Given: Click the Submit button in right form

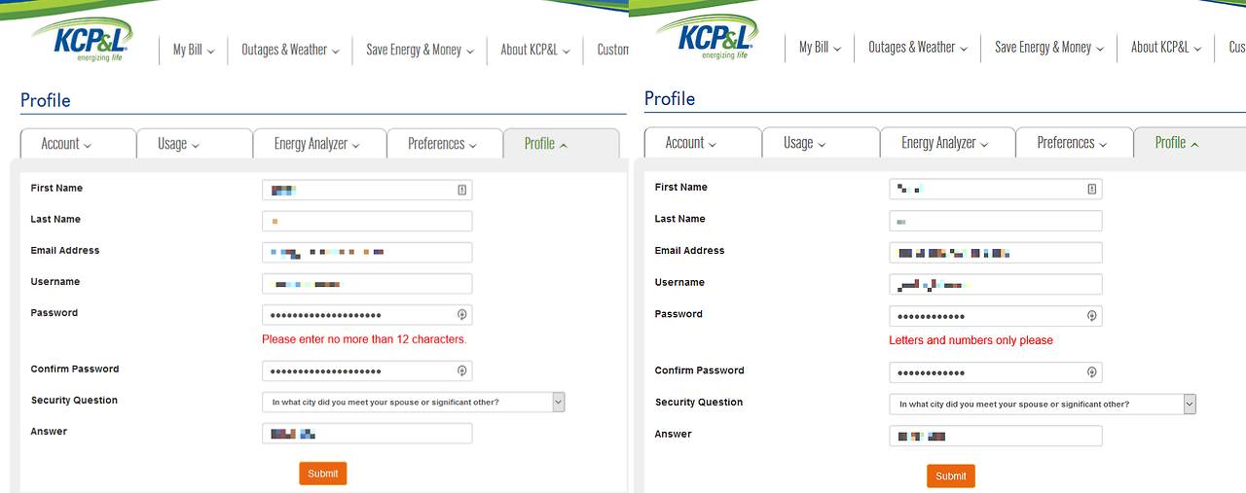Looking at the screenshot, I should pyautogui.click(x=951, y=476).
